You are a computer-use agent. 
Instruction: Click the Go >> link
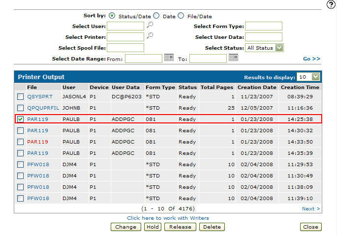pyautogui.click(x=311, y=59)
